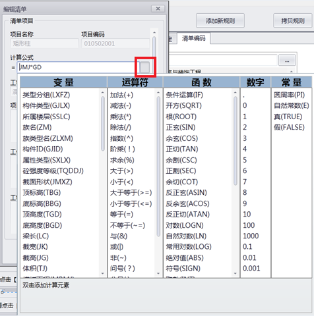Choose function 根(ROOT)
The height and width of the screenshot is (316, 314).
(x=181, y=117)
